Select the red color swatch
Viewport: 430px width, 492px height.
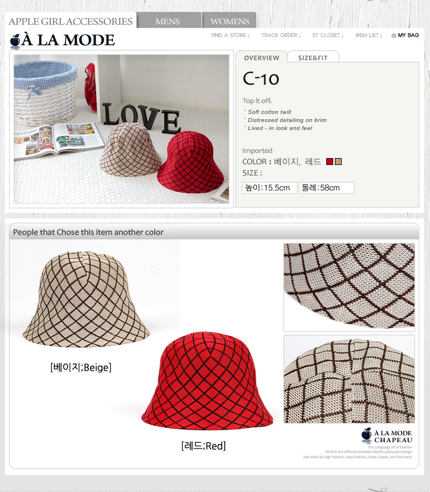[x=330, y=162]
